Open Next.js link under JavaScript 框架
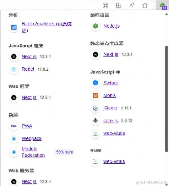This screenshot has width=169, height=186. coord(29,57)
